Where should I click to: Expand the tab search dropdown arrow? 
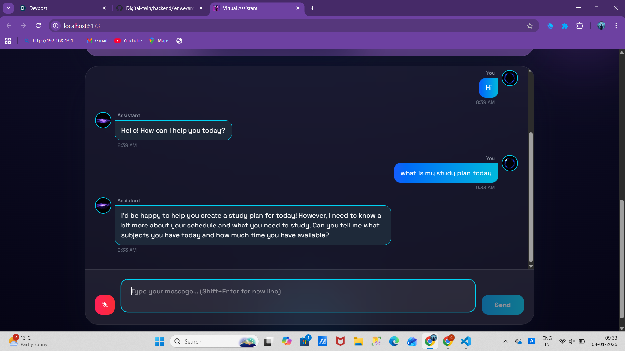tap(8, 8)
